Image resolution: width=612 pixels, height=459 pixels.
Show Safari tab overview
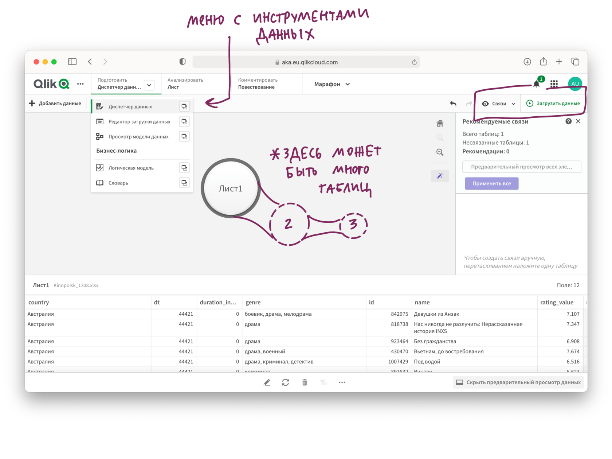click(575, 62)
